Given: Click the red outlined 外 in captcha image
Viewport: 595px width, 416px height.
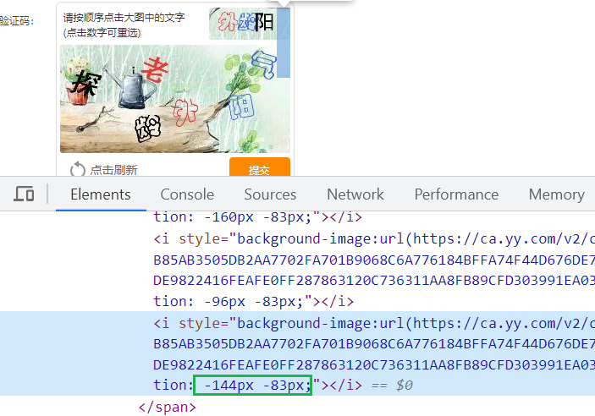Looking at the screenshot, I should click(185, 112).
